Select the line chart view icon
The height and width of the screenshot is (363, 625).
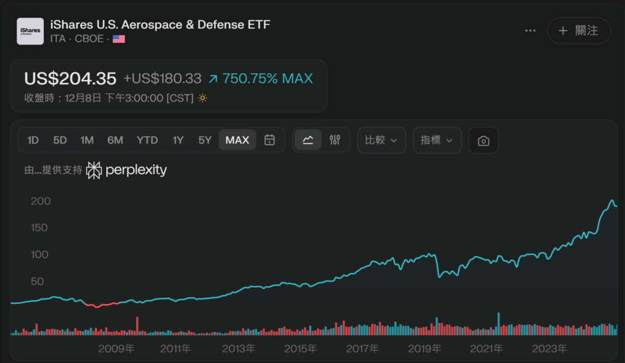point(308,140)
